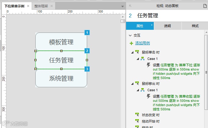Select the 任务管理 panel on canvas

(x=61, y=60)
